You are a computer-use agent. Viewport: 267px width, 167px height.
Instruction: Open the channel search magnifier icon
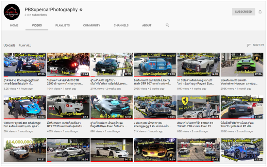167,25
